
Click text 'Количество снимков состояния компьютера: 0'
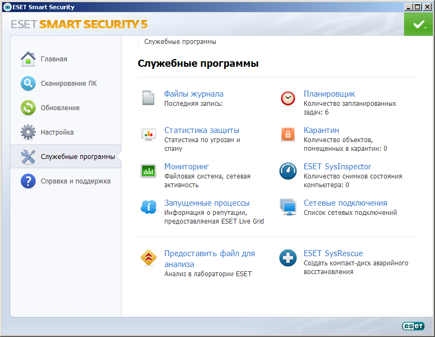(353, 180)
